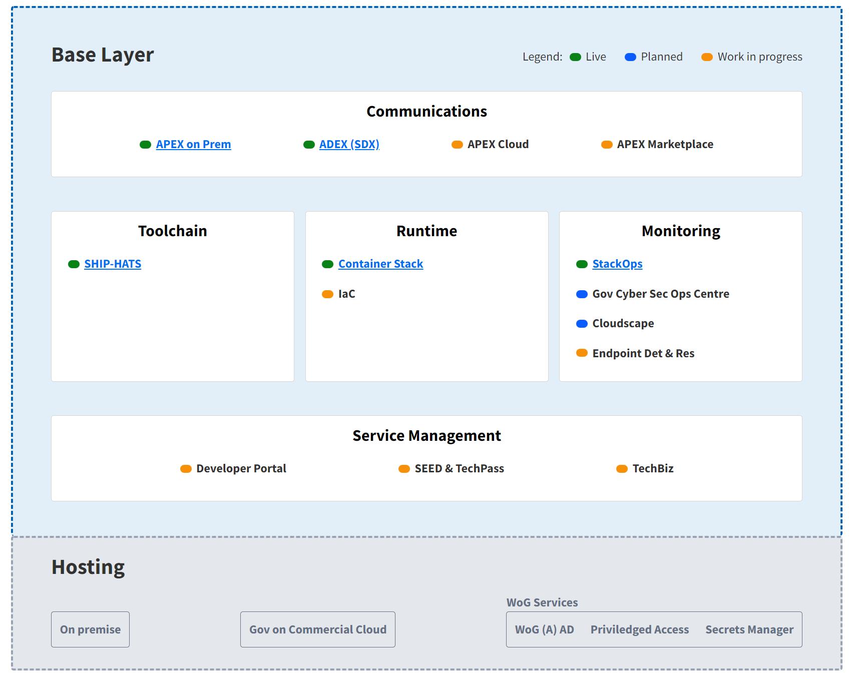Open the APEX on Prem link
Image resolution: width=854 pixels, height=682 pixels.
(193, 144)
